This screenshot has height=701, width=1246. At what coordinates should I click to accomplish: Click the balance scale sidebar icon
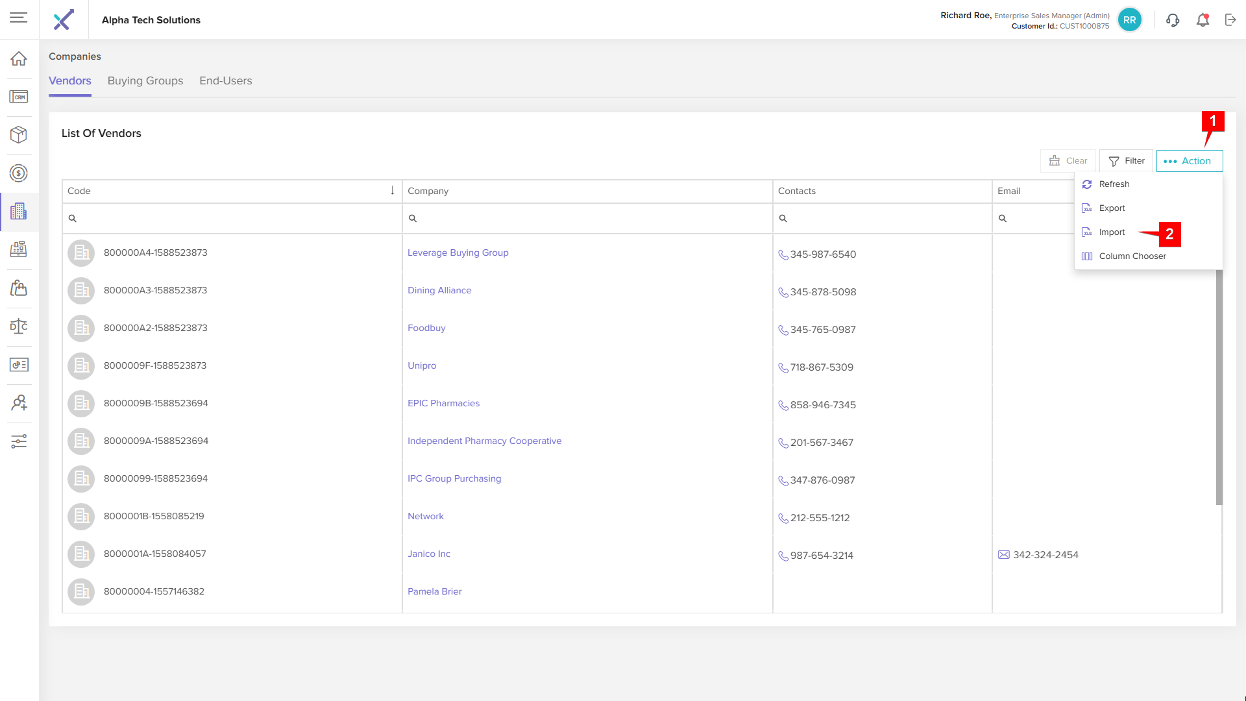coord(19,326)
